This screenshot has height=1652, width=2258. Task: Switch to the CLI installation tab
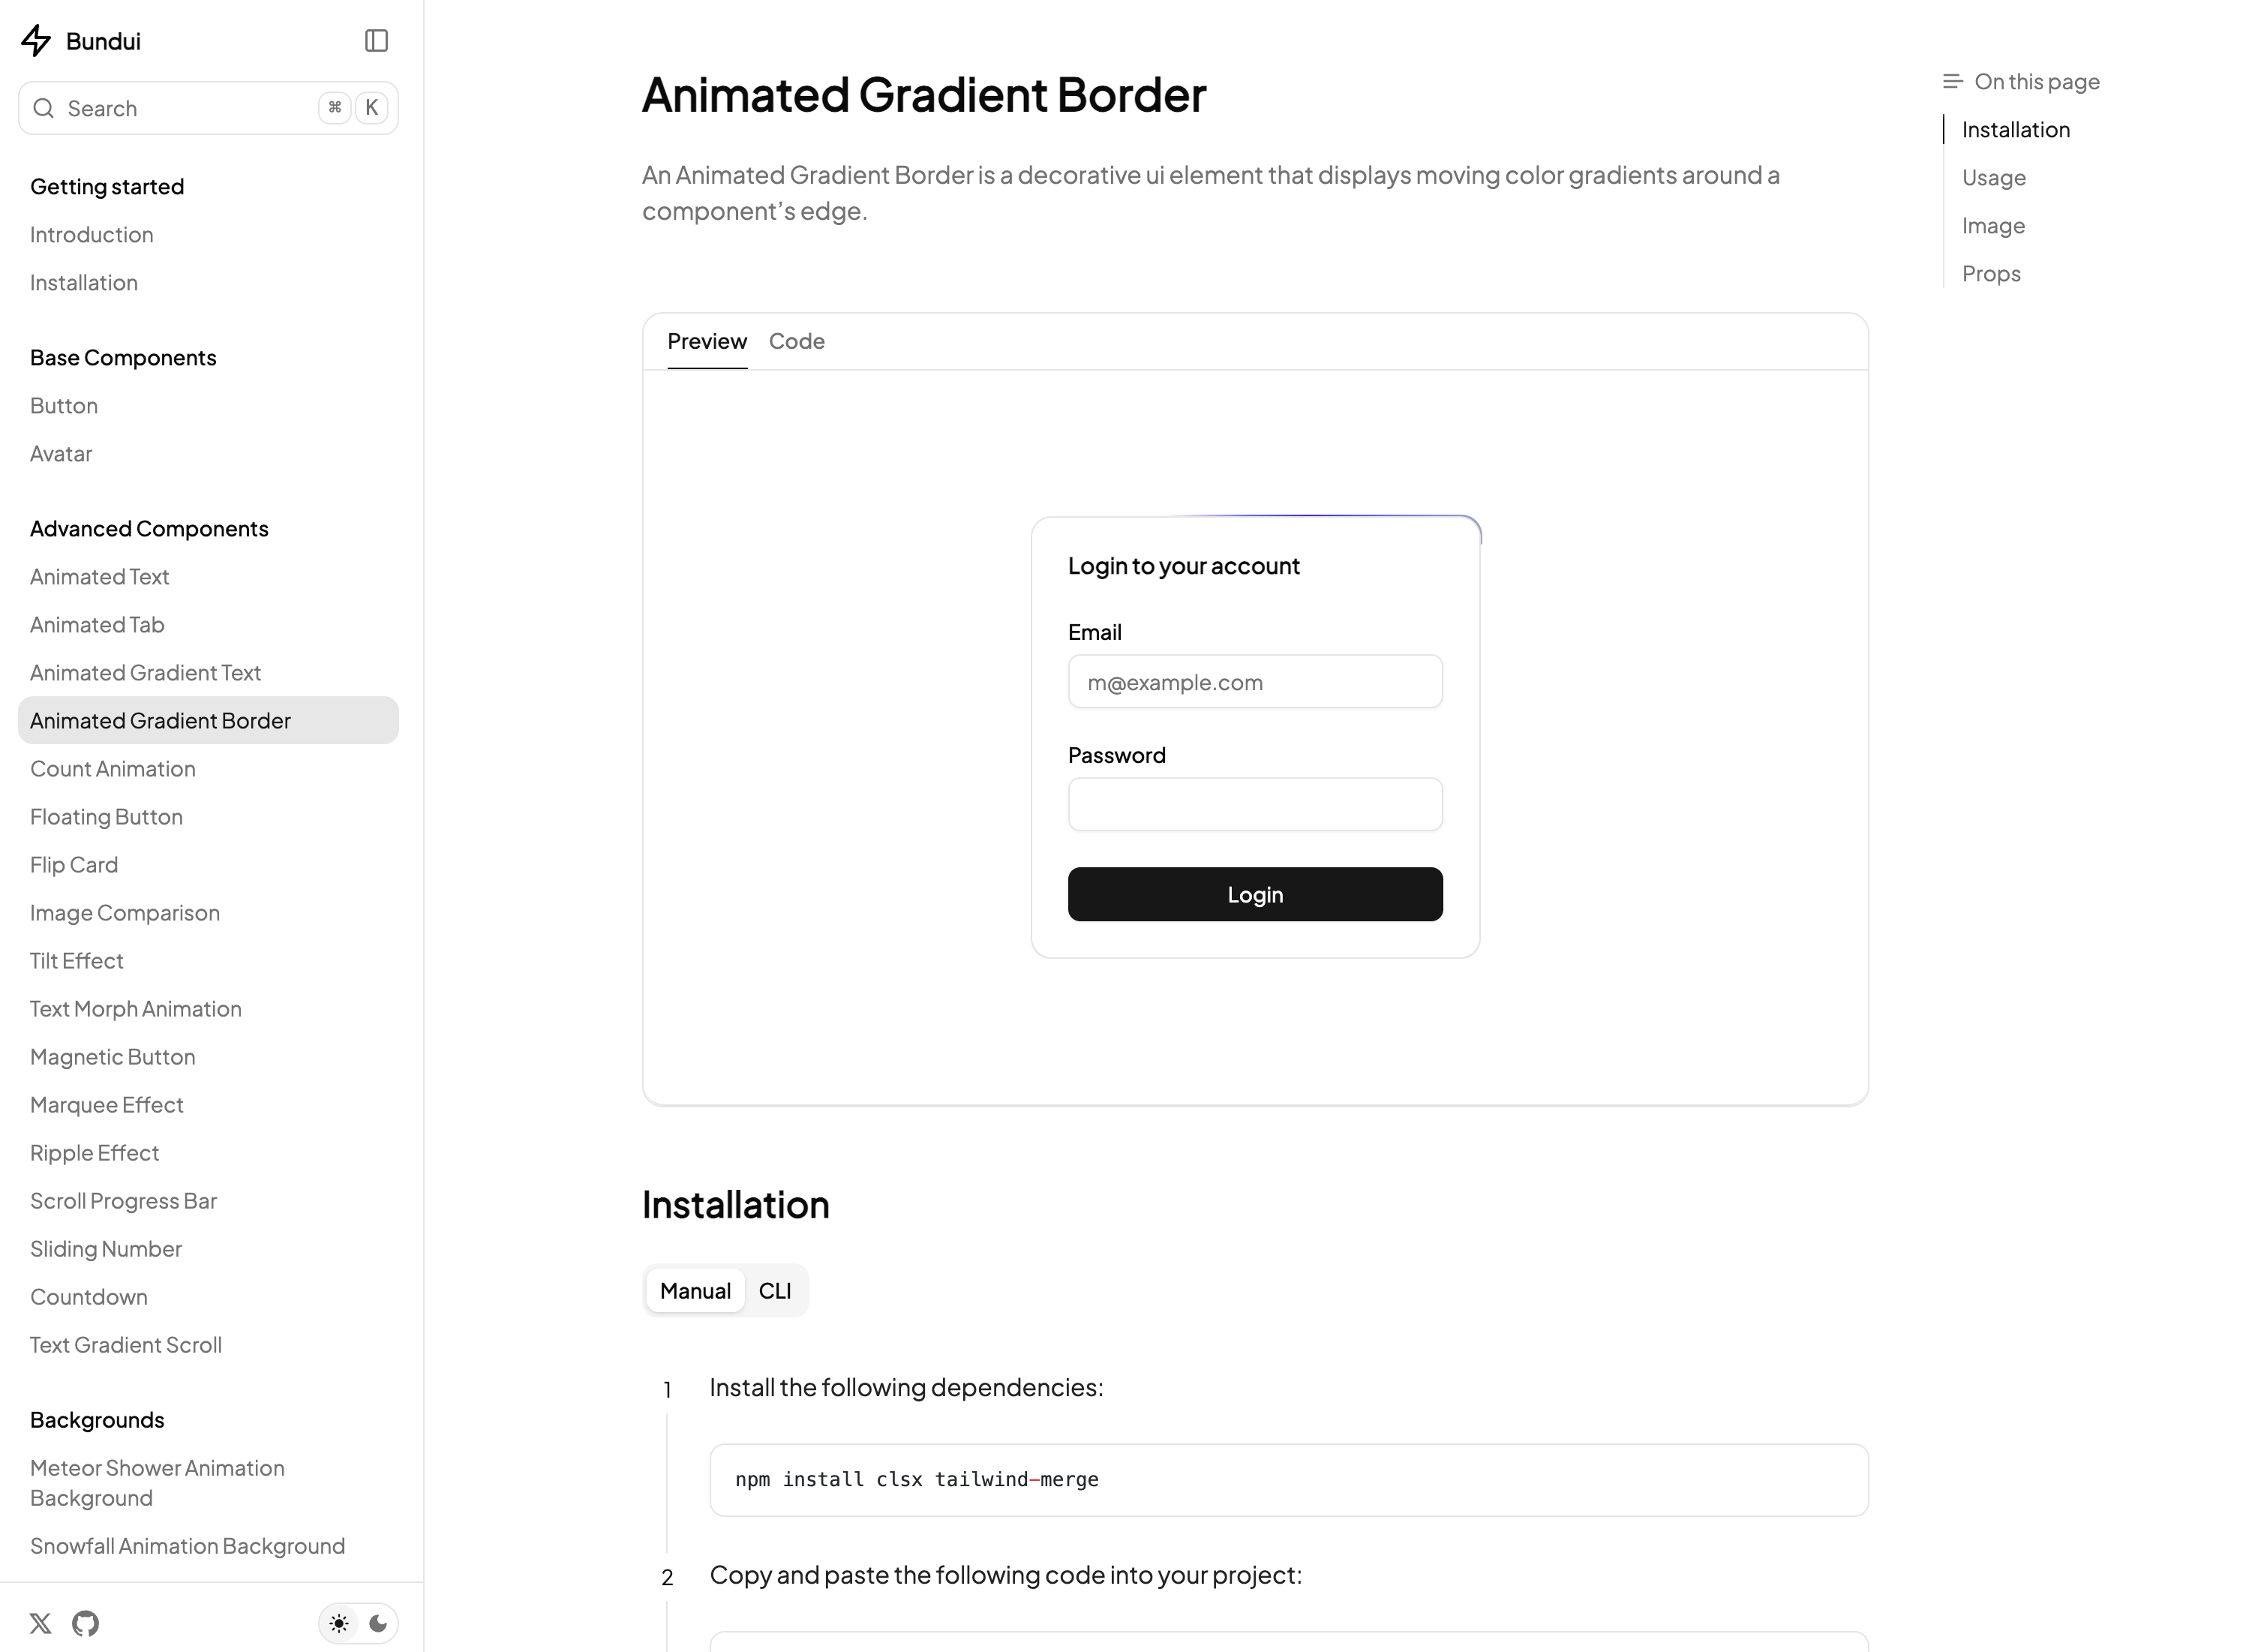tap(775, 1290)
